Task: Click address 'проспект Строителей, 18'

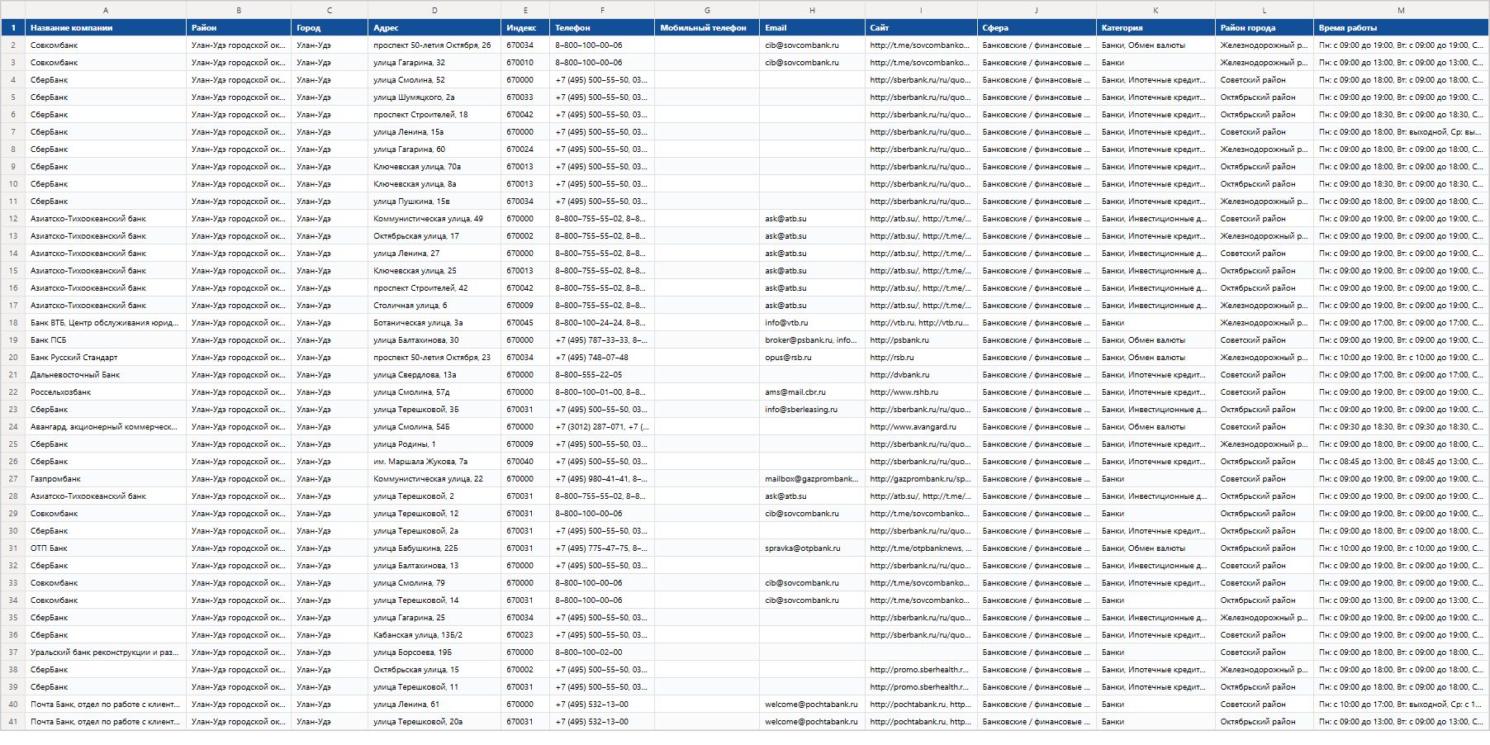Action: pos(434,115)
